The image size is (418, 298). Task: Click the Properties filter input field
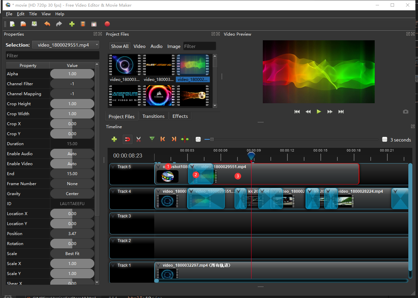click(53, 56)
